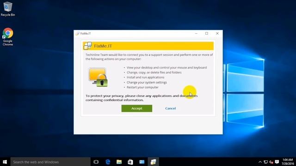
Task: Show hidden system tray icons
Action: pyautogui.click(x=260, y=162)
